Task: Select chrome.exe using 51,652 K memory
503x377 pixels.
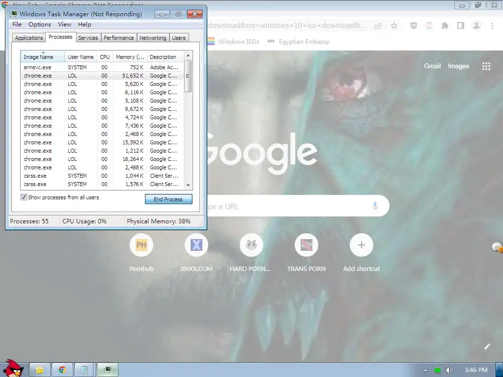Action: click(x=103, y=76)
